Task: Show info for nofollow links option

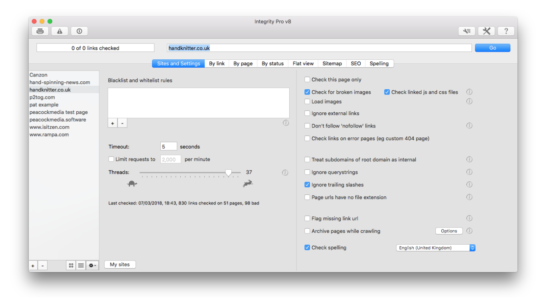Action: [469, 126]
